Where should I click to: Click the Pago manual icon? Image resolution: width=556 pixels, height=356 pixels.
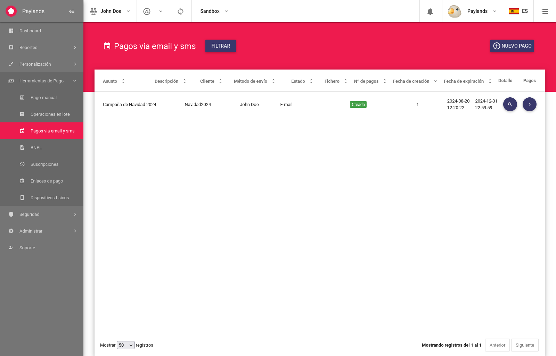tap(22, 98)
